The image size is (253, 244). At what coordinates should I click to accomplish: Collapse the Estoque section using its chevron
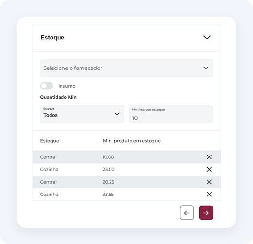pos(207,37)
